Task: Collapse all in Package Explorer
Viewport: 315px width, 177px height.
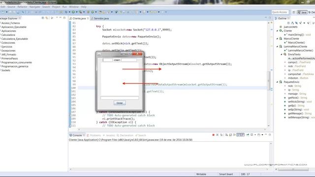Action: [43, 18]
